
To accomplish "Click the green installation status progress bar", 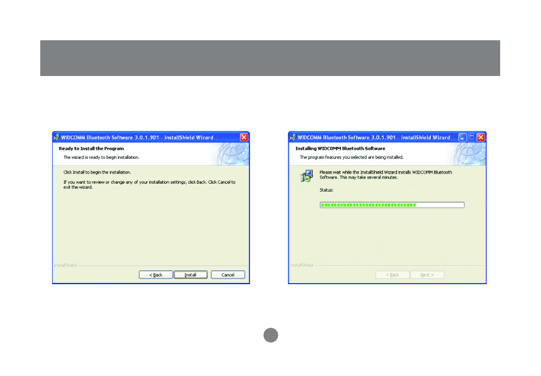I will point(392,205).
